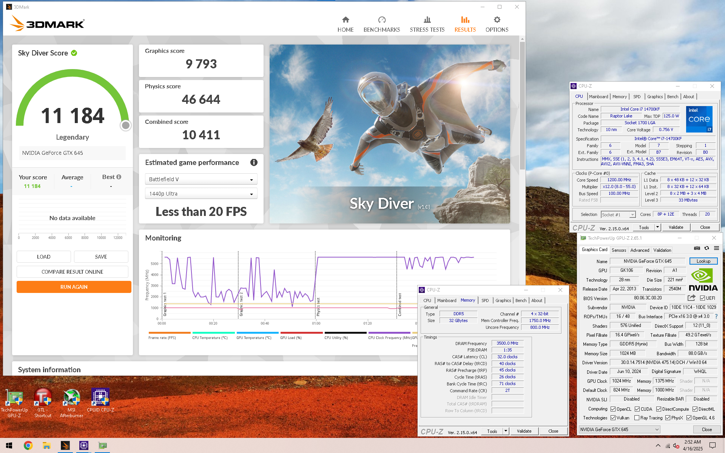Open the Results tab in 3DMark
The width and height of the screenshot is (725, 453).
coord(465,24)
